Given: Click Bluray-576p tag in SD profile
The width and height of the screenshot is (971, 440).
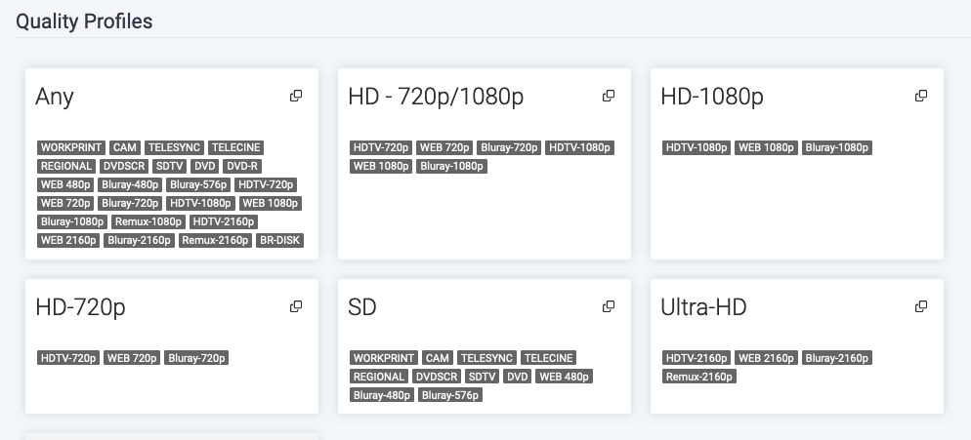Looking at the screenshot, I should [450, 395].
